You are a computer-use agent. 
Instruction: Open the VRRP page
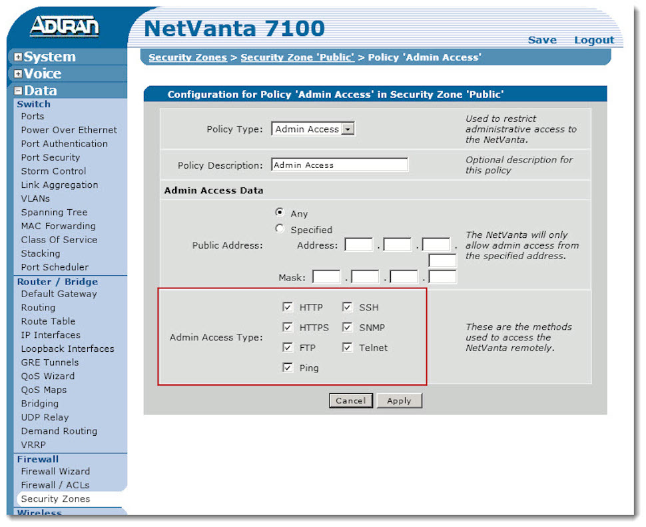point(33,445)
